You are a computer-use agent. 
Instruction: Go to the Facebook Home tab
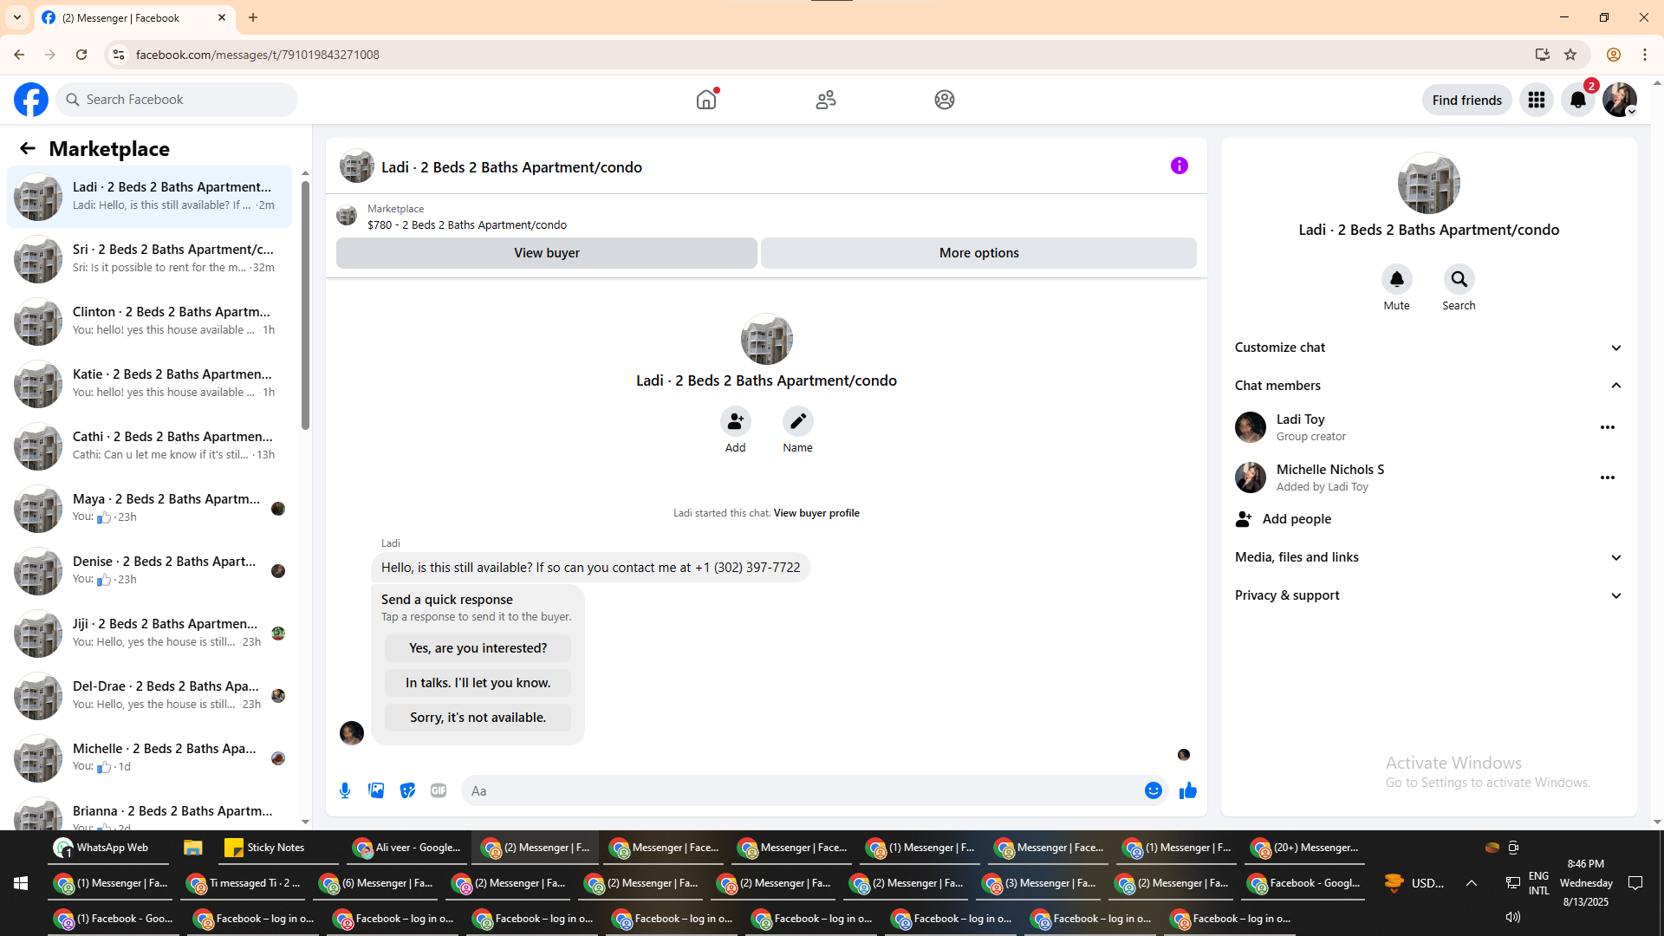click(706, 100)
